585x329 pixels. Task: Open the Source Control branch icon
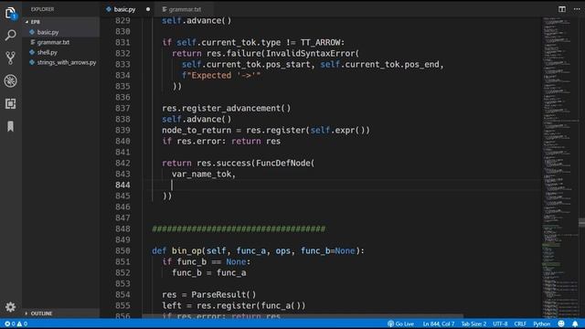[10, 58]
